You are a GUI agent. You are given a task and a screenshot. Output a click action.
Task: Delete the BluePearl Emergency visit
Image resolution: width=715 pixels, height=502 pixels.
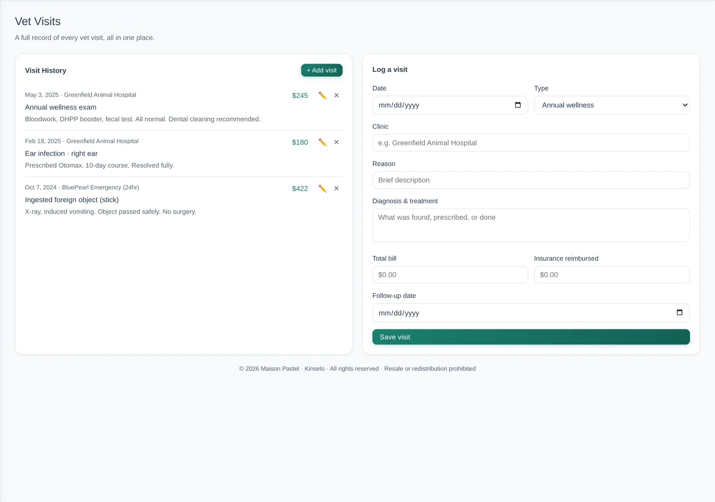point(336,188)
